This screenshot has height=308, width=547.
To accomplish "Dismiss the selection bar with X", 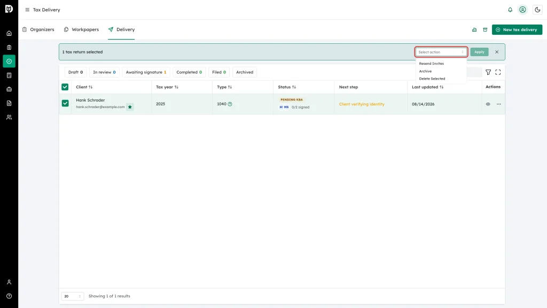I will tap(497, 52).
